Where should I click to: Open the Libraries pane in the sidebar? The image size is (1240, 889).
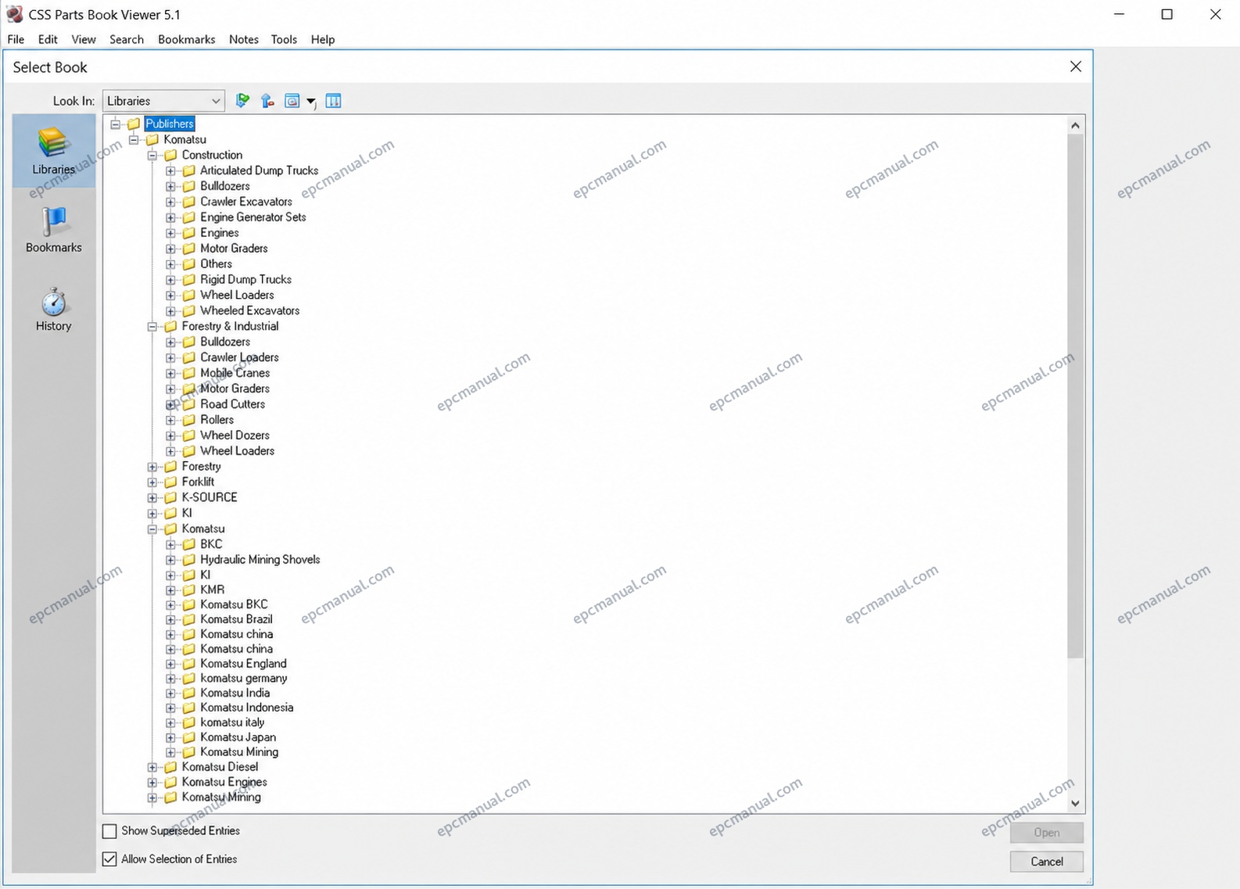tap(53, 151)
